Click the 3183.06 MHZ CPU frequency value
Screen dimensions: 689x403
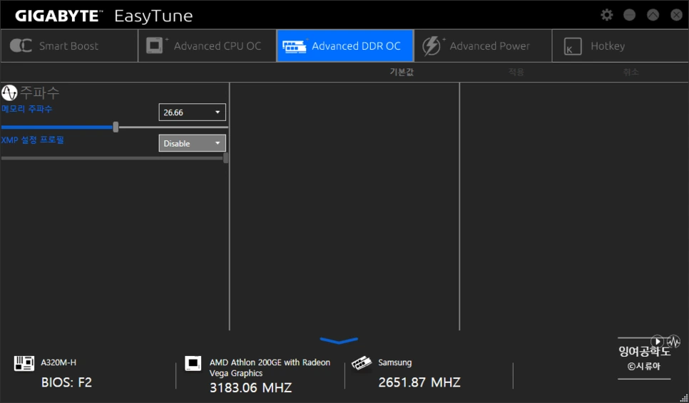250,387
